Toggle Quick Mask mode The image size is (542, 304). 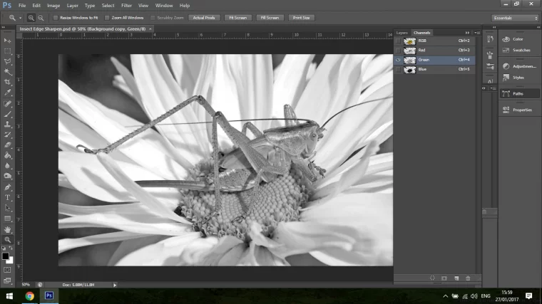(x=7, y=270)
